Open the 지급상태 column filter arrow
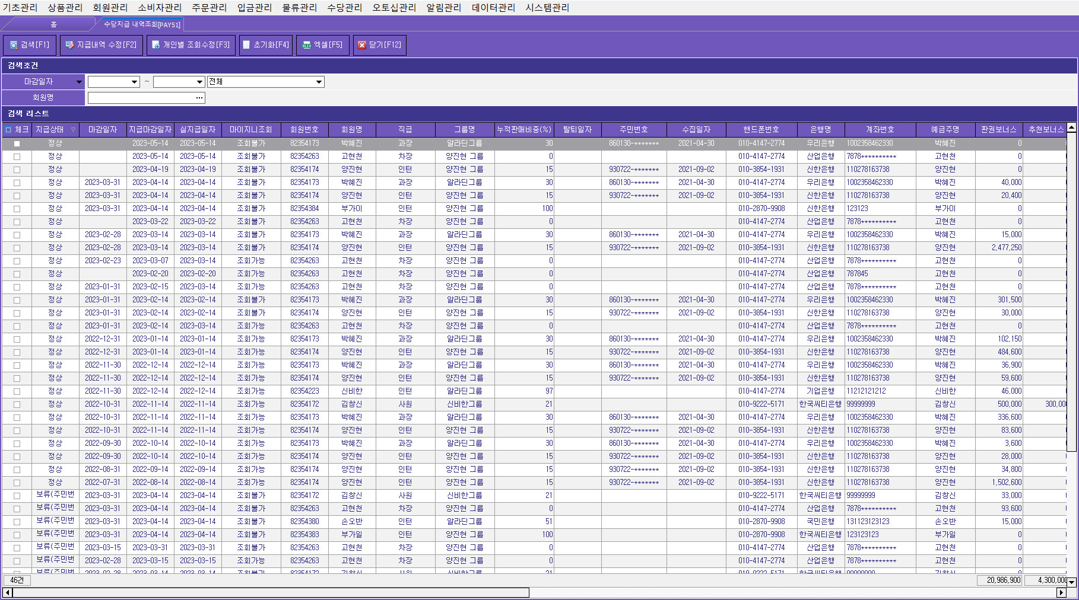Viewport: 1079px width, 600px height. [x=74, y=130]
